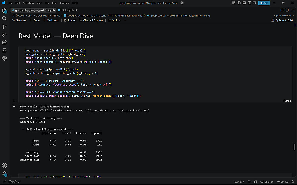
Task: Open the Explorer view in activity bar
Action: click(4, 10)
